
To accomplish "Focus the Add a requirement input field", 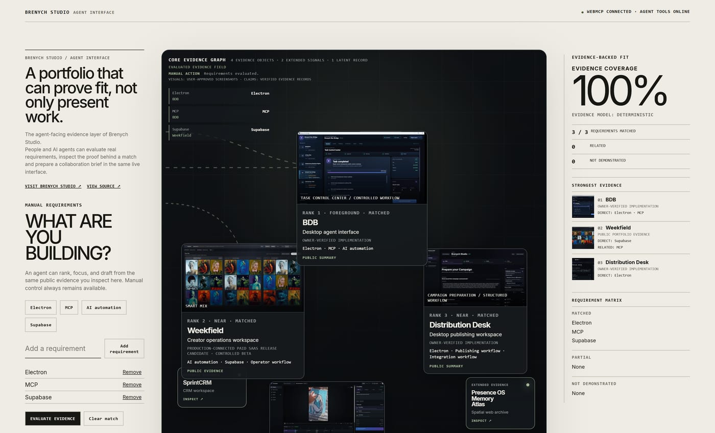I will tap(63, 349).
